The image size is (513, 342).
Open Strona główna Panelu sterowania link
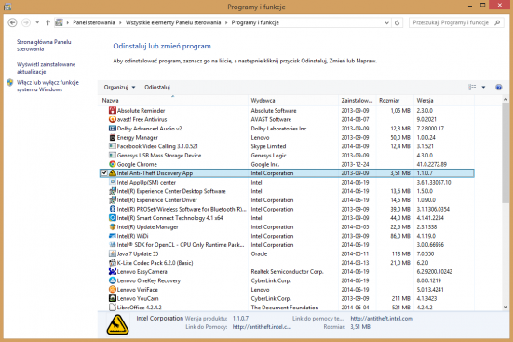click(x=44, y=46)
